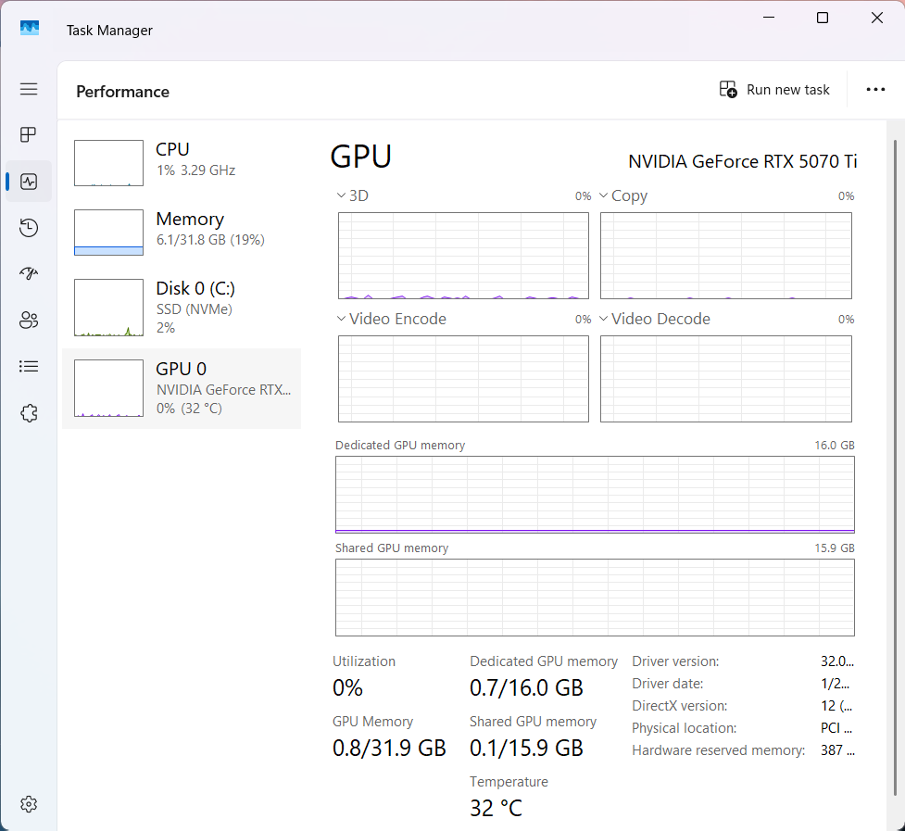Select the Memory performance item
The width and height of the screenshot is (905, 831).
(x=182, y=233)
